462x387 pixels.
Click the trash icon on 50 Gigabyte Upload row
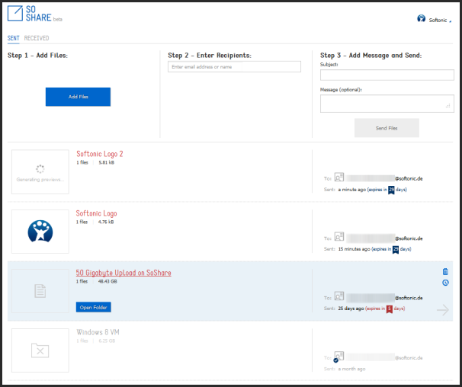point(445,271)
